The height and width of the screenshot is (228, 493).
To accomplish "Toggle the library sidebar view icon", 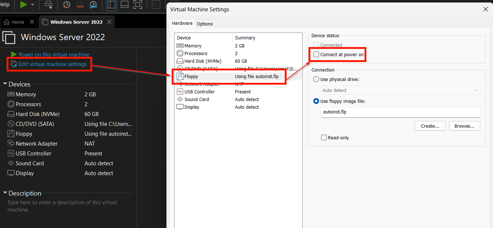I will 111,4.
